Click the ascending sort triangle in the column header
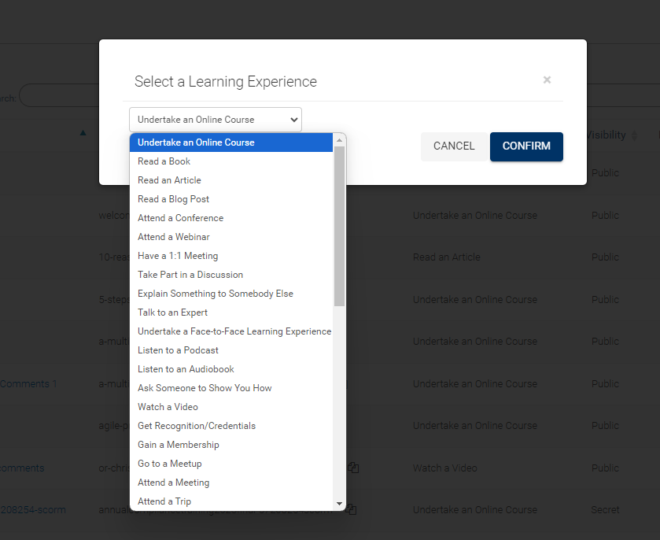The image size is (660, 540). (x=83, y=133)
